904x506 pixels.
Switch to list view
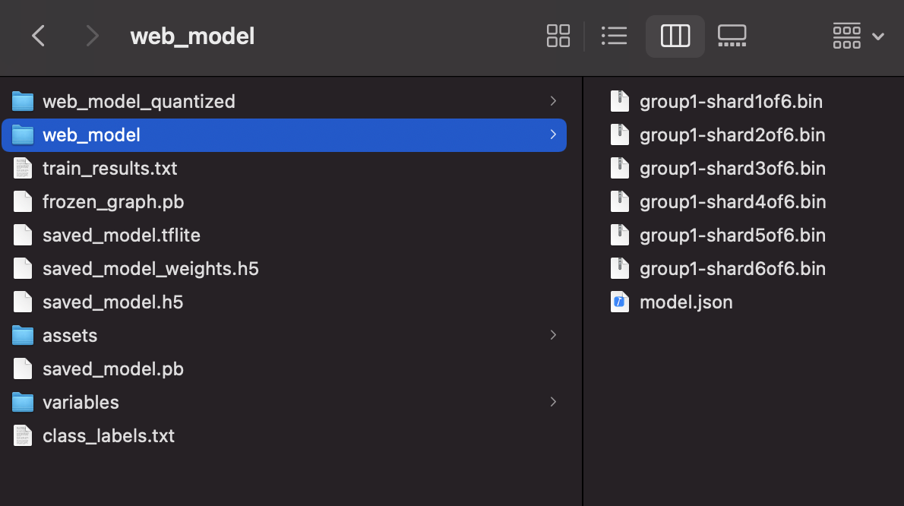614,36
